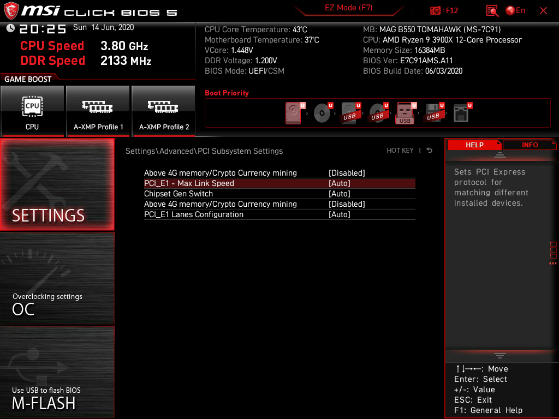Collapse the help panel top grip

[500, 154]
